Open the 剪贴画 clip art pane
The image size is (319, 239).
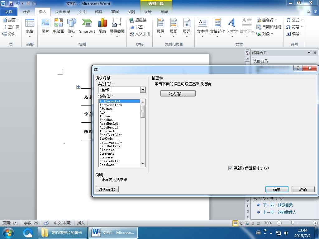[x=58, y=26]
